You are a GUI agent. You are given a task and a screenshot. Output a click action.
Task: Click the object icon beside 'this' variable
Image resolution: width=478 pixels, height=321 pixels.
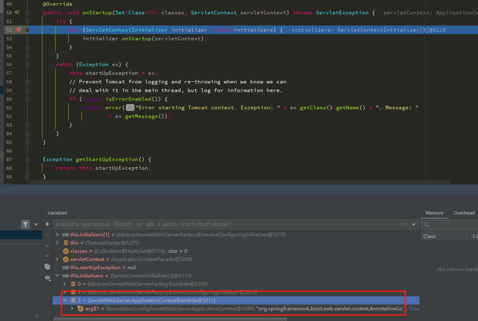click(65, 243)
